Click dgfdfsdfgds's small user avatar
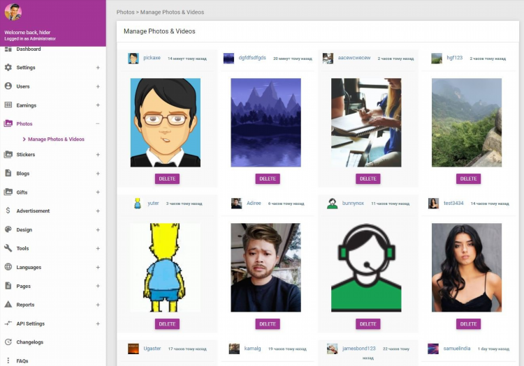This screenshot has width=524, height=366. (x=228, y=59)
